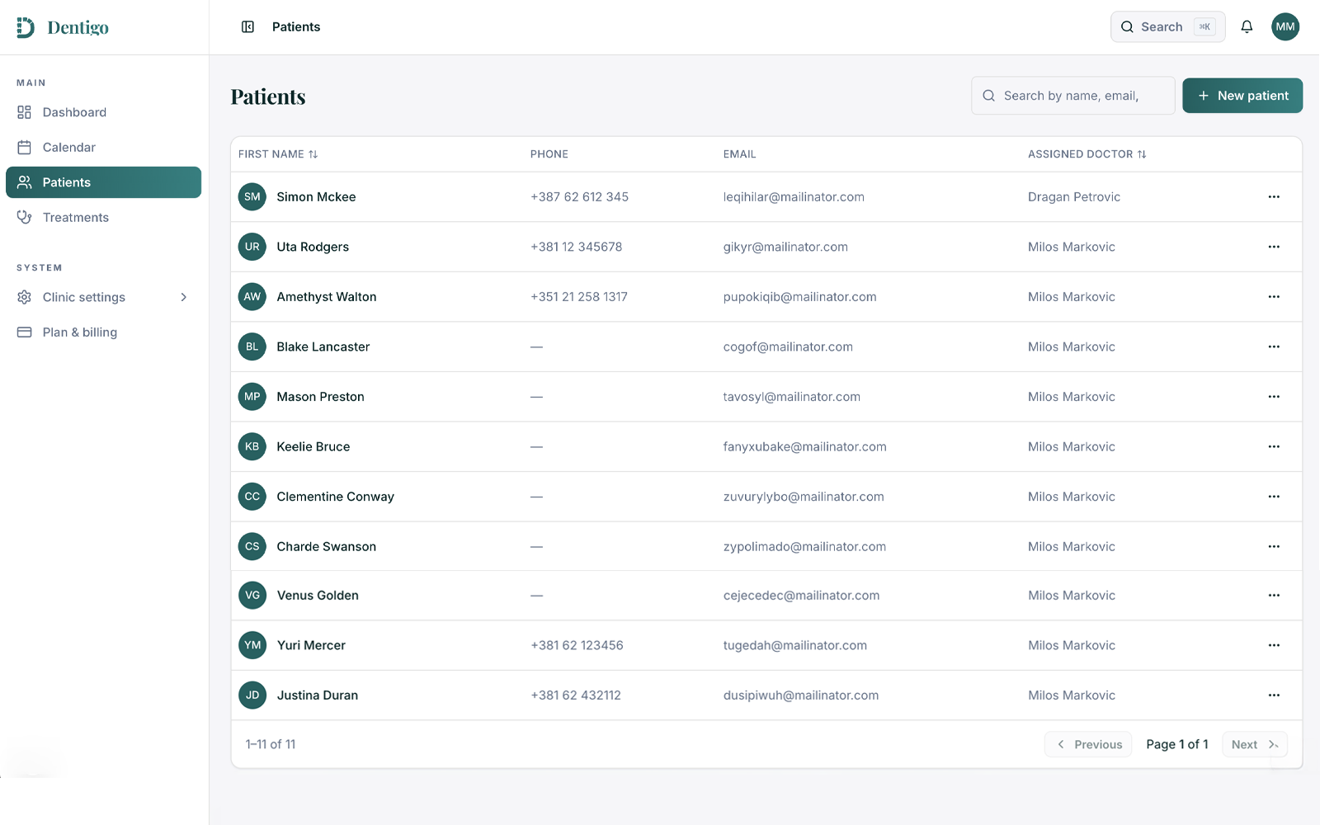Click the SM avatar for Simon Mckee
Screen dimensions: 1320x825
point(252,197)
